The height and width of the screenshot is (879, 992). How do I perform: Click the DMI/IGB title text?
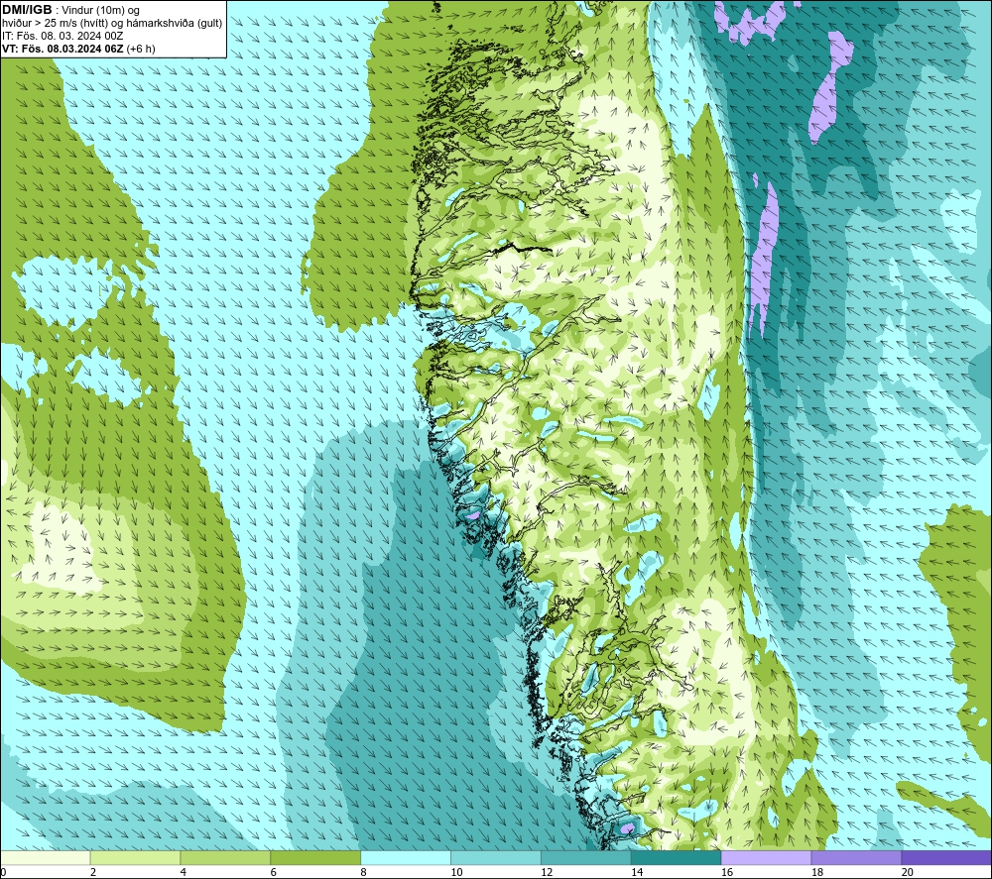27,10
